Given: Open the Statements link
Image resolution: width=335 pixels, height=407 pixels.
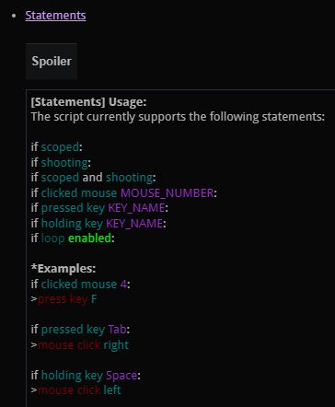Looking at the screenshot, I should coord(55,16).
